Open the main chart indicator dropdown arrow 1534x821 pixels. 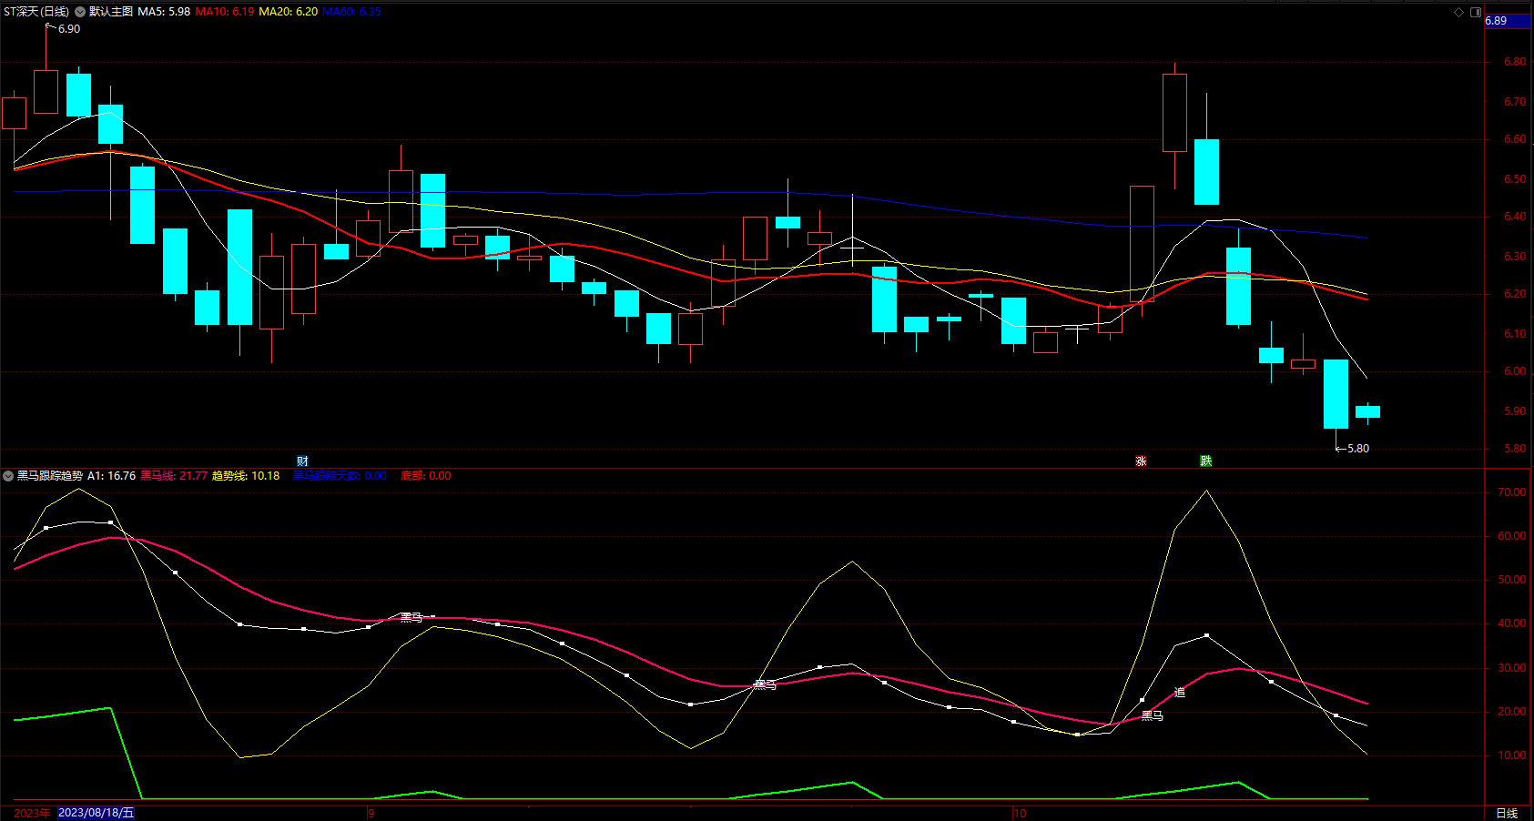click(80, 12)
